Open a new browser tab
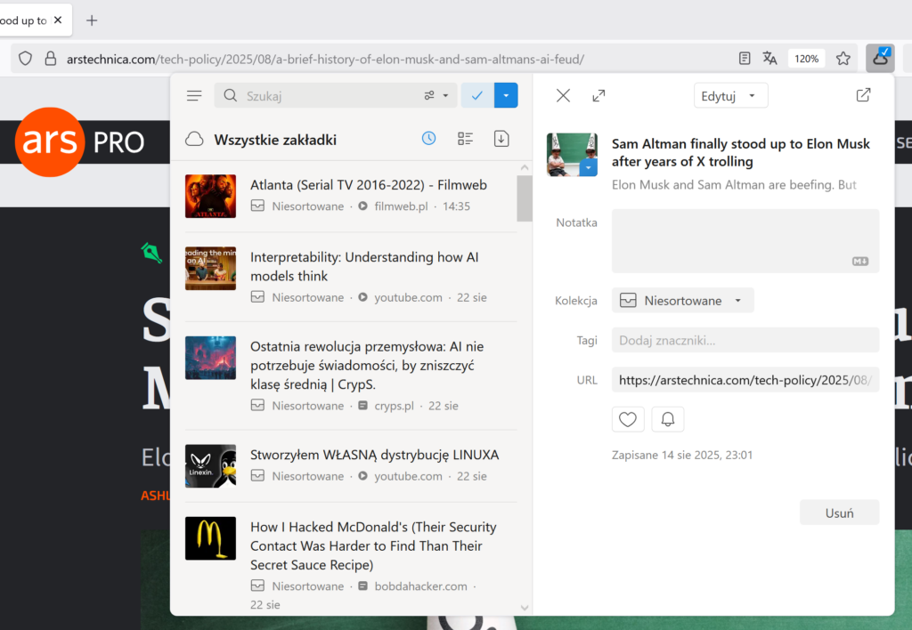 pyautogui.click(x=92, y=20)
